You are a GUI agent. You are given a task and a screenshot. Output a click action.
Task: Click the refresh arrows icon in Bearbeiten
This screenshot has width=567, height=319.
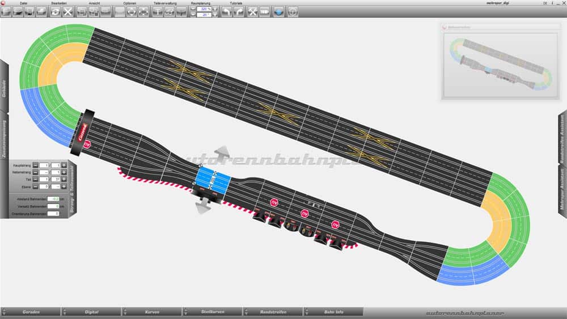(56, 11)
